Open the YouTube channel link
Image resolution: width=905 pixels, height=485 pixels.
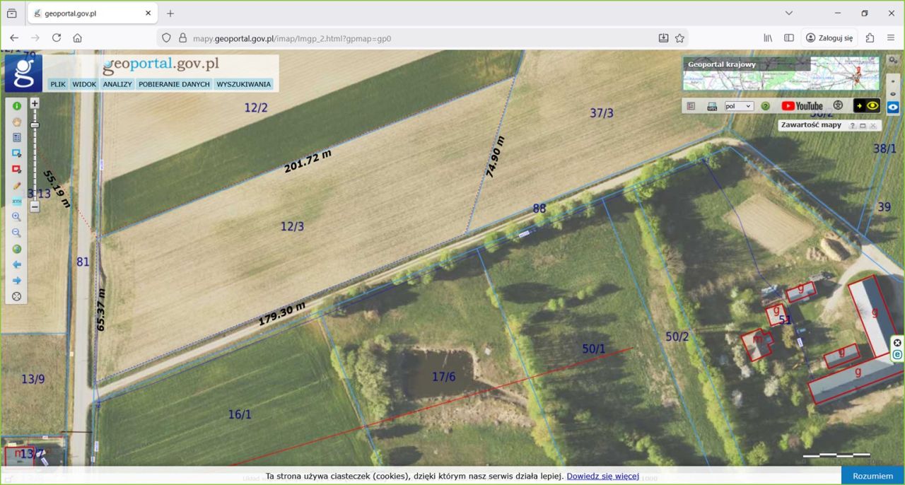[802, 106]
